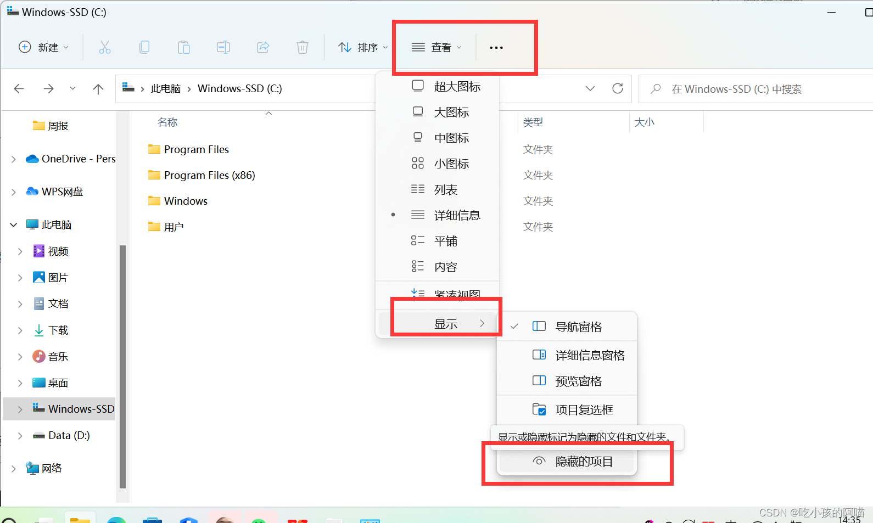
Task: Select 图片 in navigation pane
Action: [58, 278]
